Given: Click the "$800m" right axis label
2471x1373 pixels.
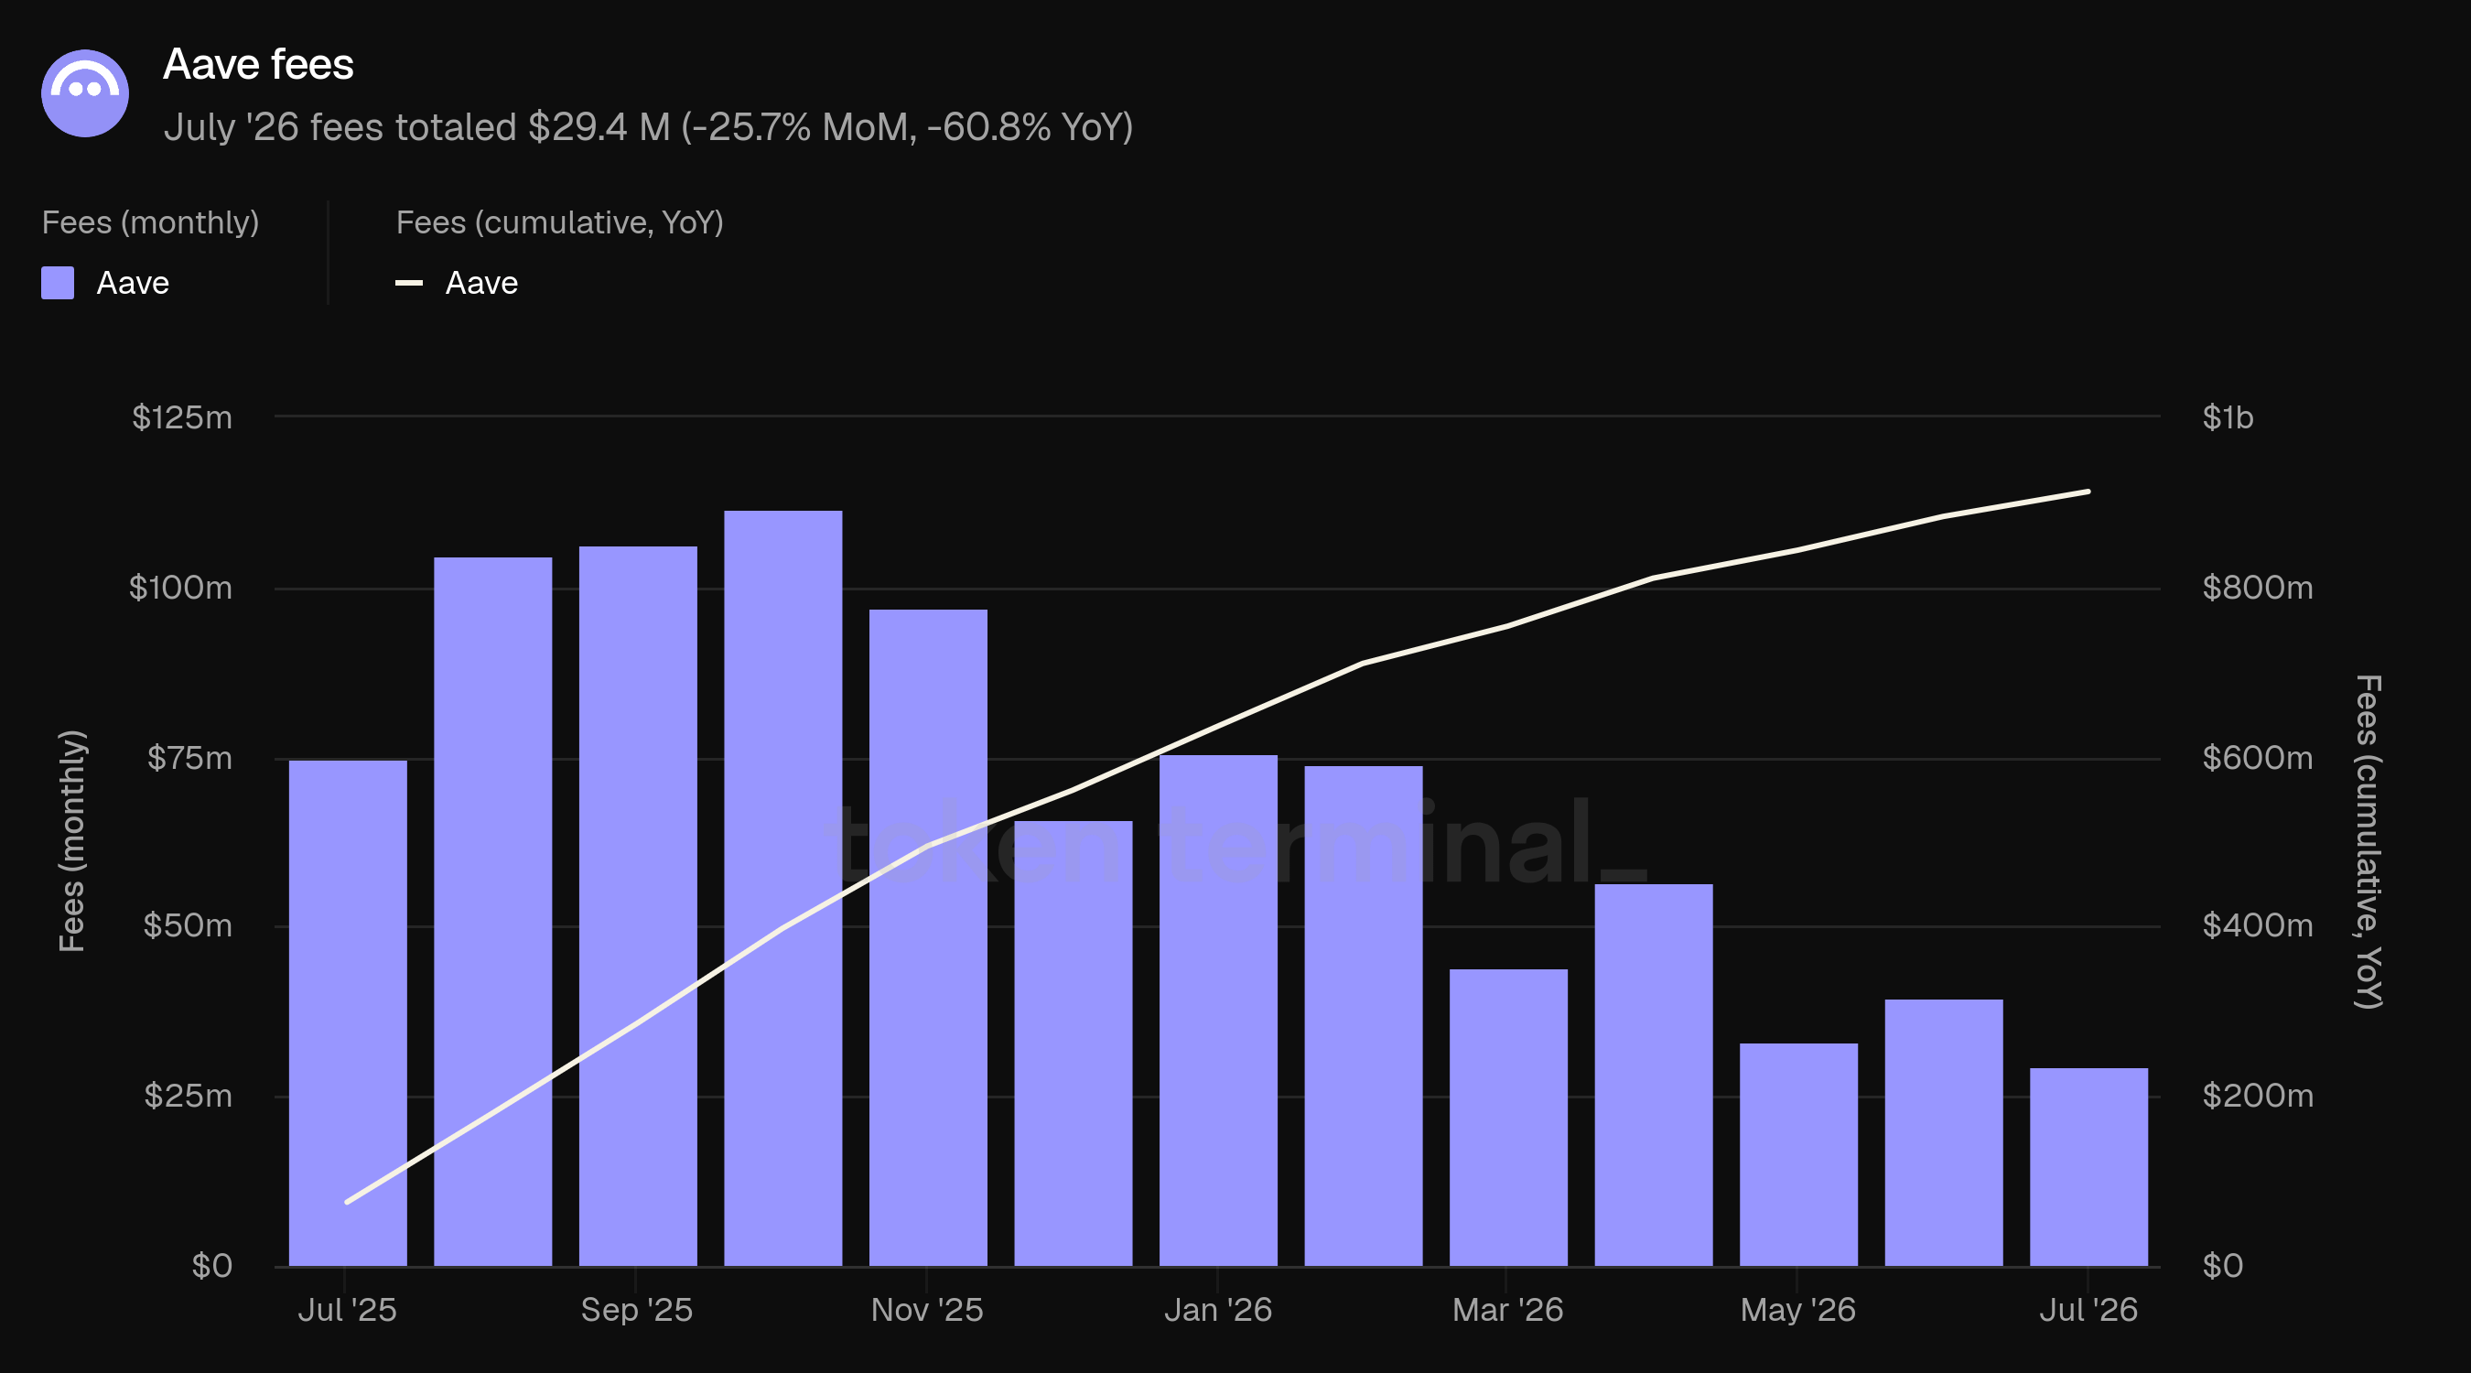Looking at the screenshot, I should pyautogui.click(x=2258, y=588).
